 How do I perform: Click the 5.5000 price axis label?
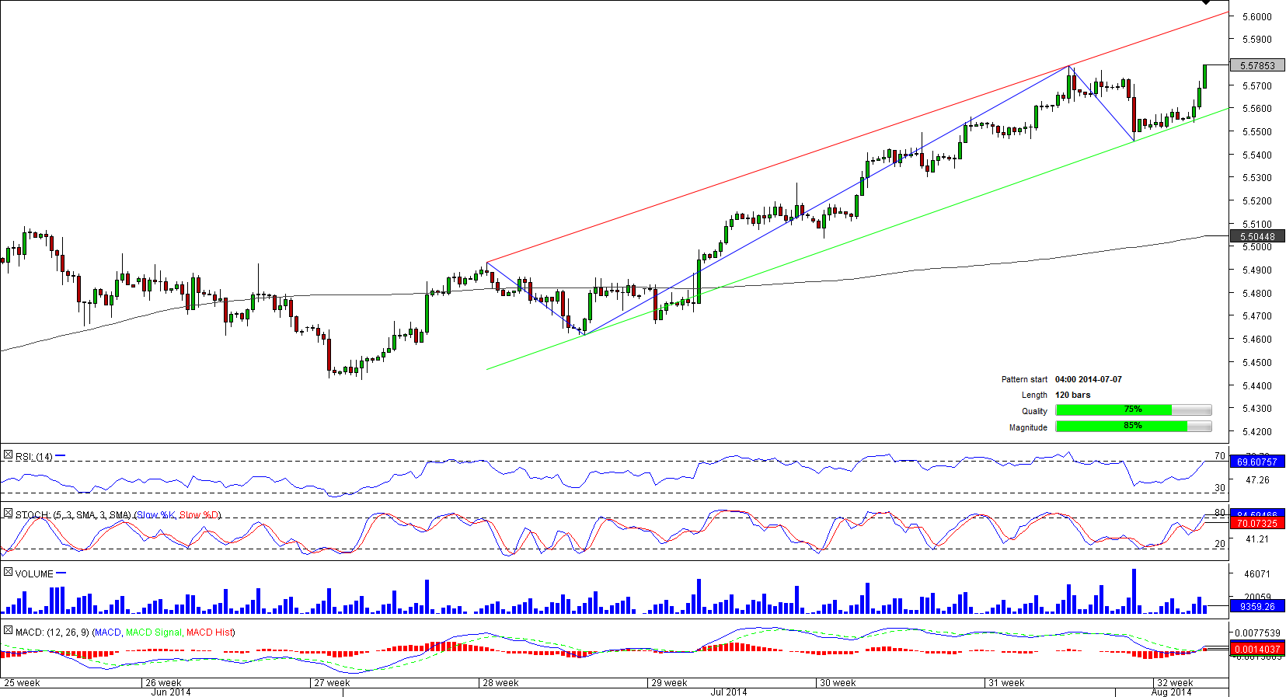point(1257,247)
